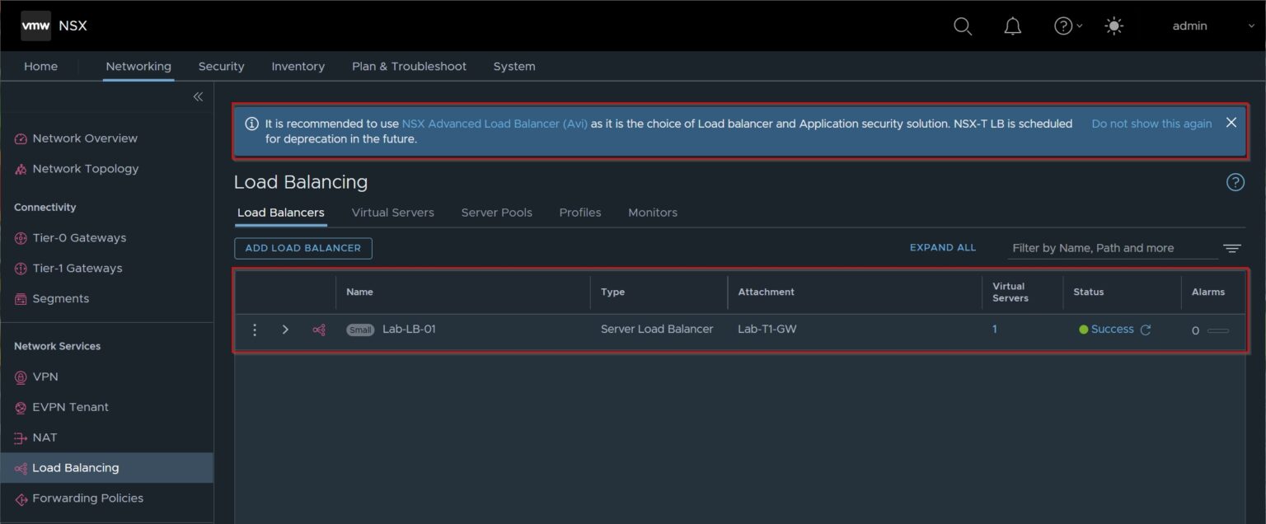Open filter options via the funnel icon

1232,247
